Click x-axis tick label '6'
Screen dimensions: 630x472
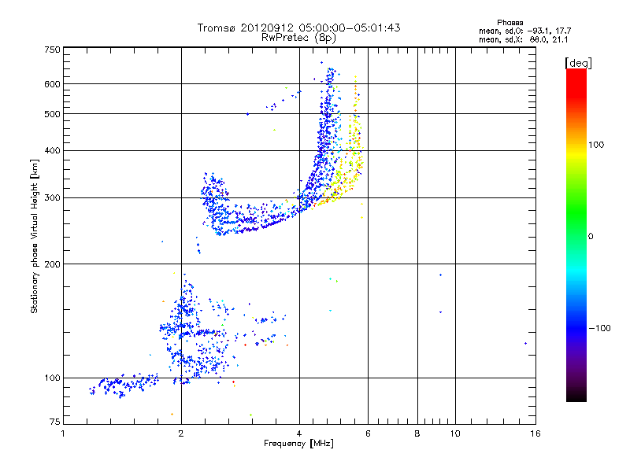pyautogui.click(x=368, y=433)
